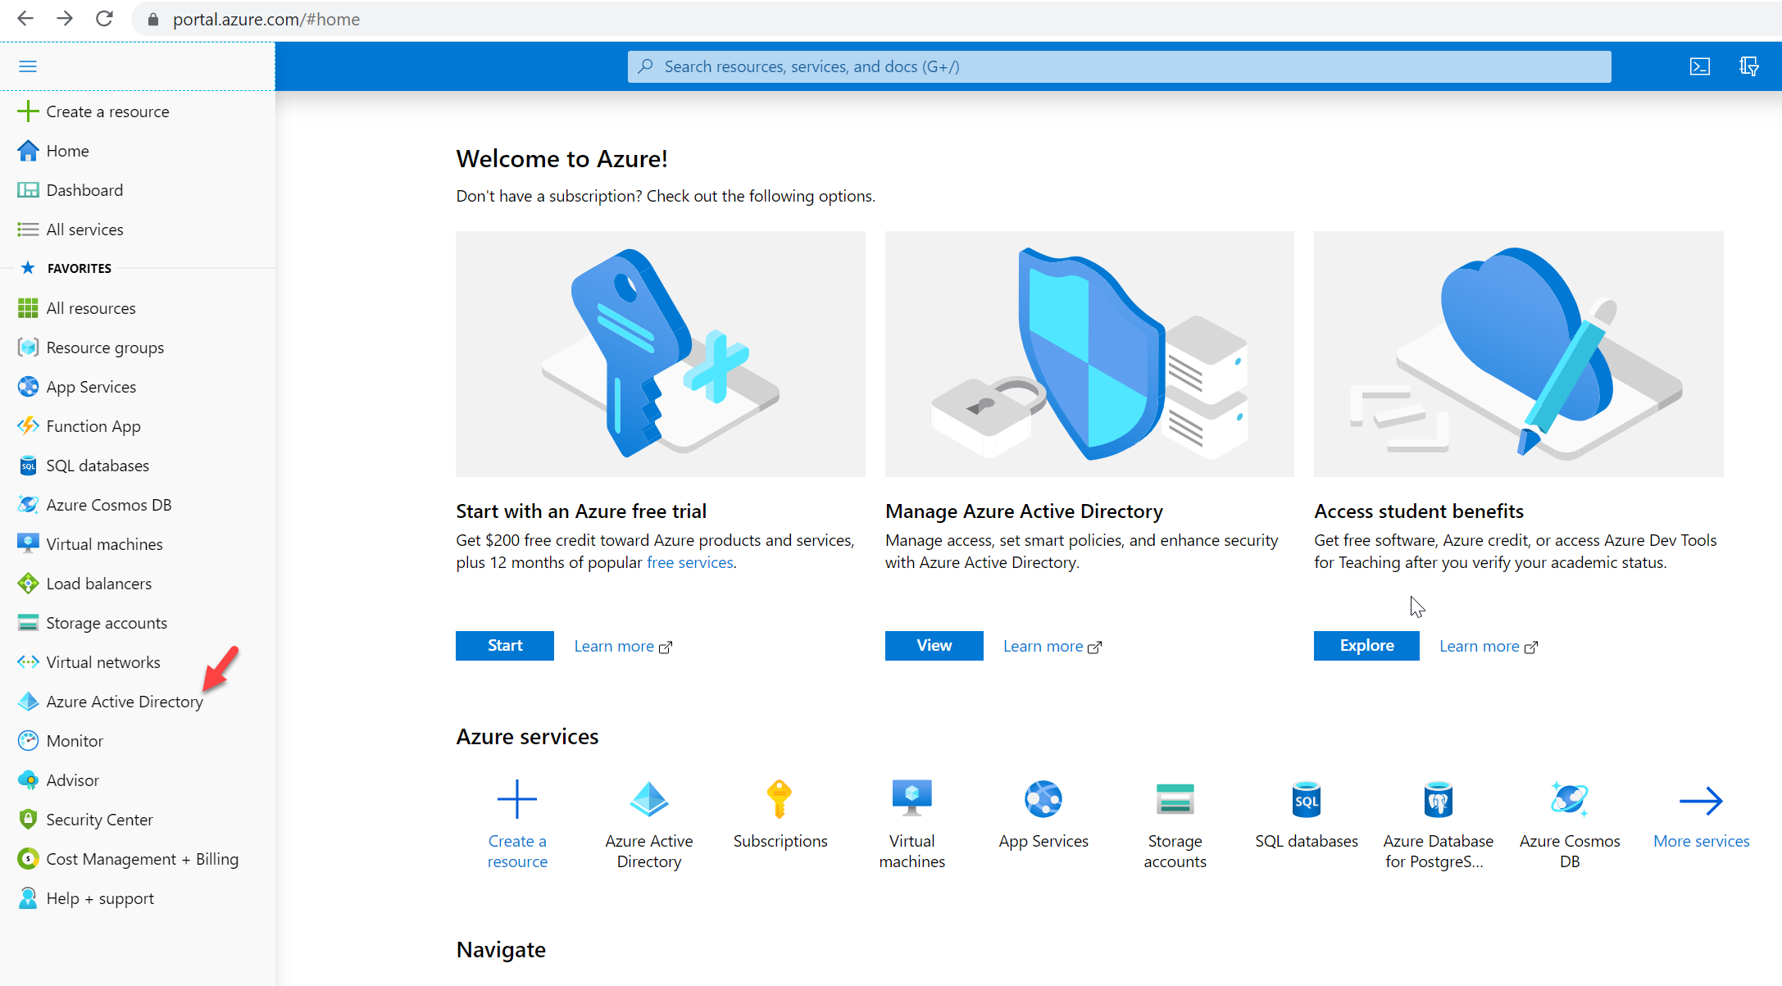1782x986 pixels.
Task: Open Learn more for free trial
Action: [x=623, y=647]
